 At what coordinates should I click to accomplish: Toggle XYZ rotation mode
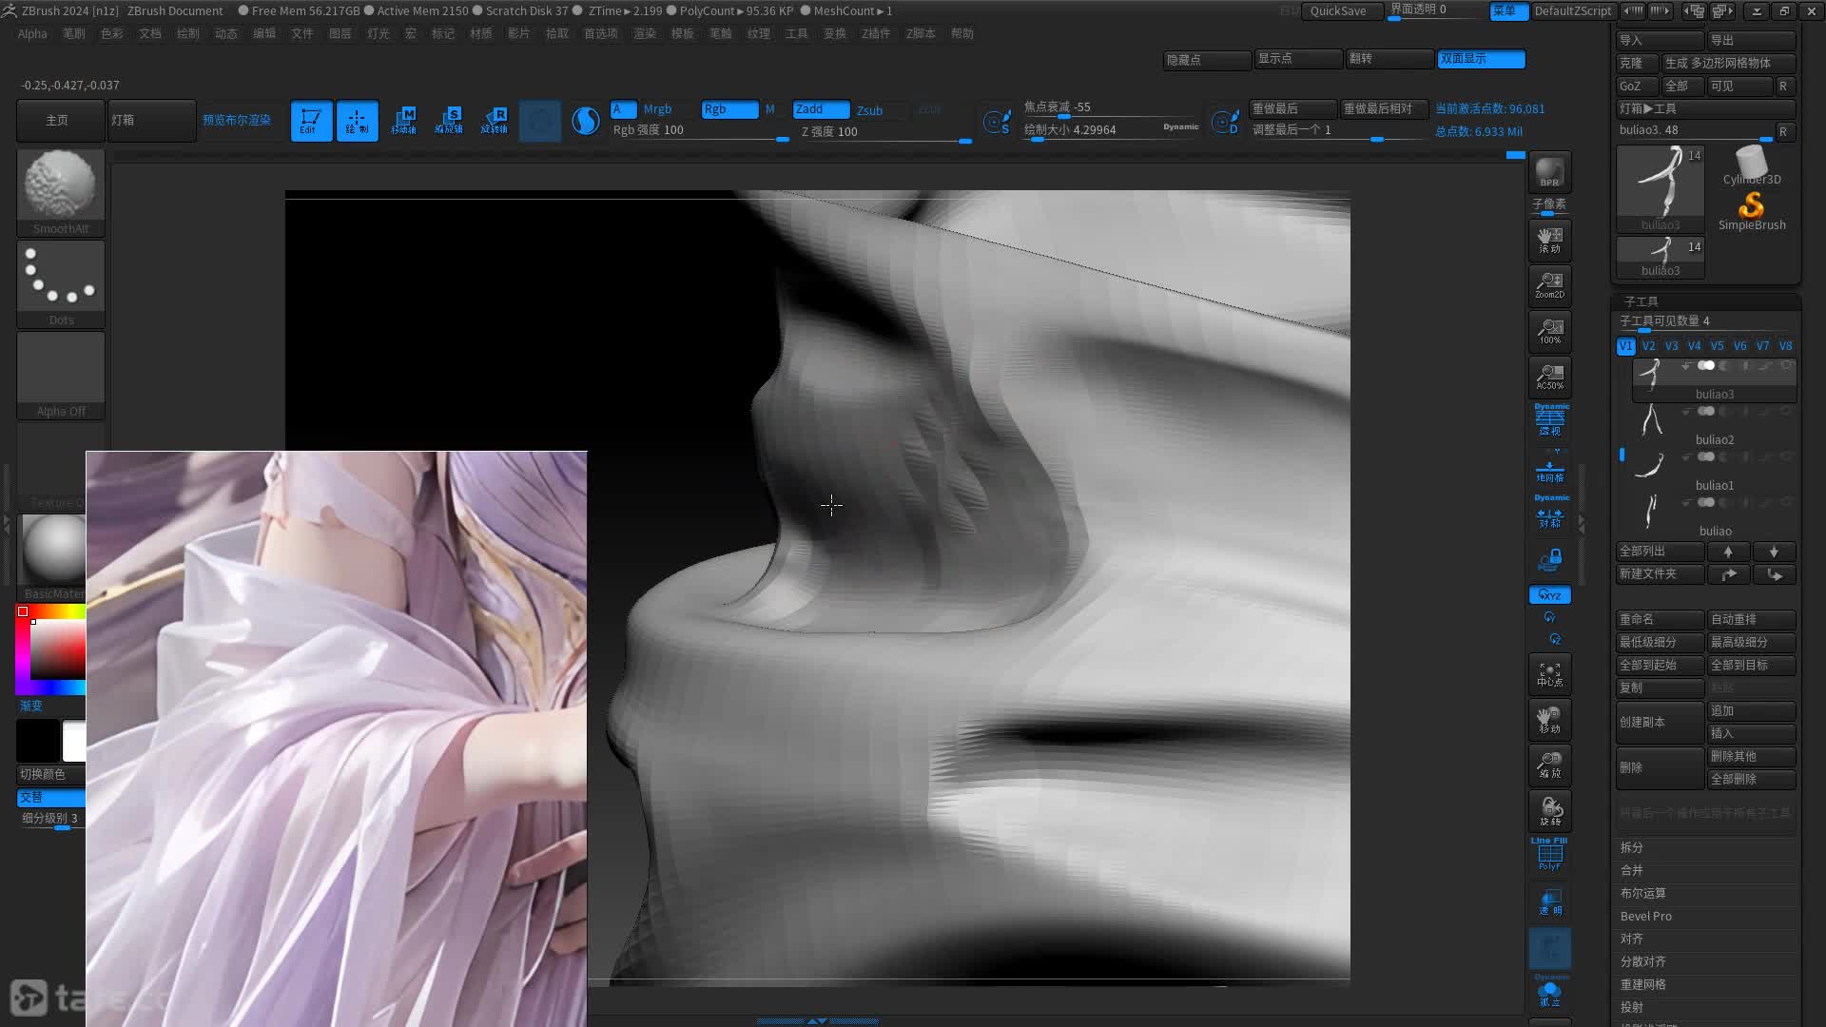pyautogui.click(x=1550, y=595)
